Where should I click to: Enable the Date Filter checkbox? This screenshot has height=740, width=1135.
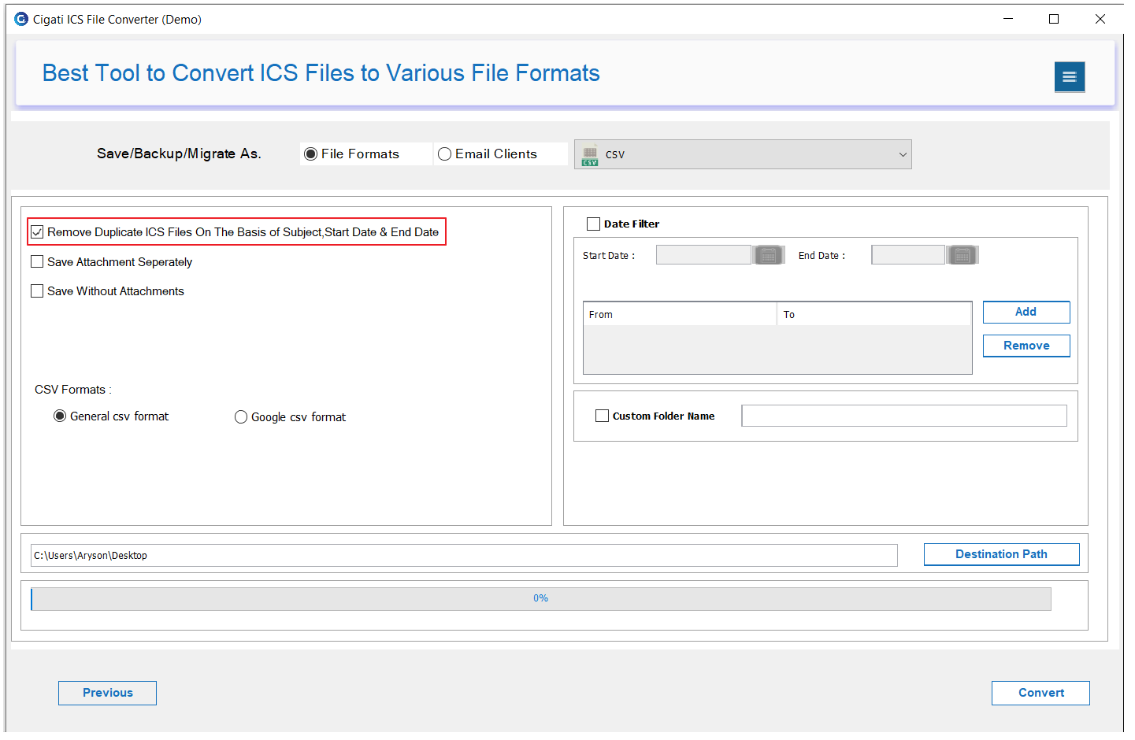[594, 224]
